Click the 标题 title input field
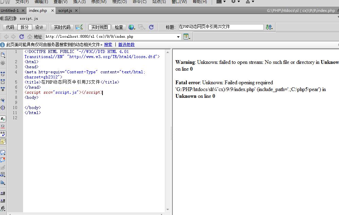339x215 pixels. tap(221, 27)
